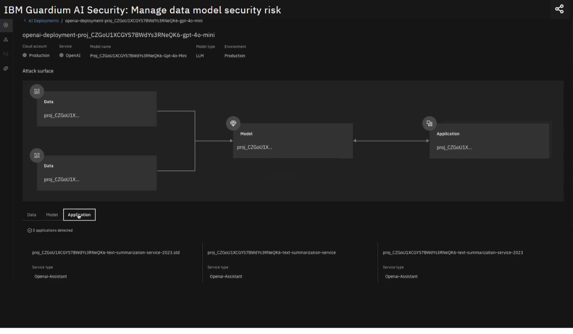Click the share icon in video header
Viewport: 573px width, 334px height.
click(559, 9)
